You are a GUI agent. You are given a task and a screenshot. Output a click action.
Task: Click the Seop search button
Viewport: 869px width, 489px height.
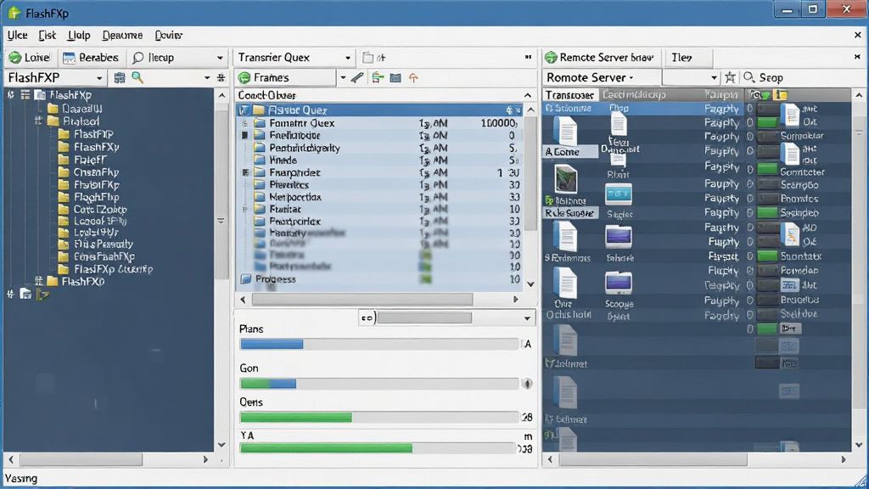(763, 77)
